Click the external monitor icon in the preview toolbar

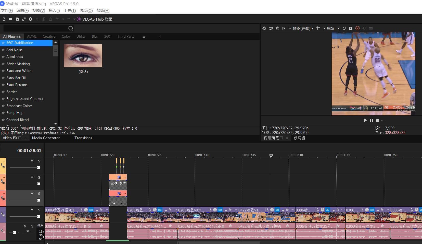[271, 28]
